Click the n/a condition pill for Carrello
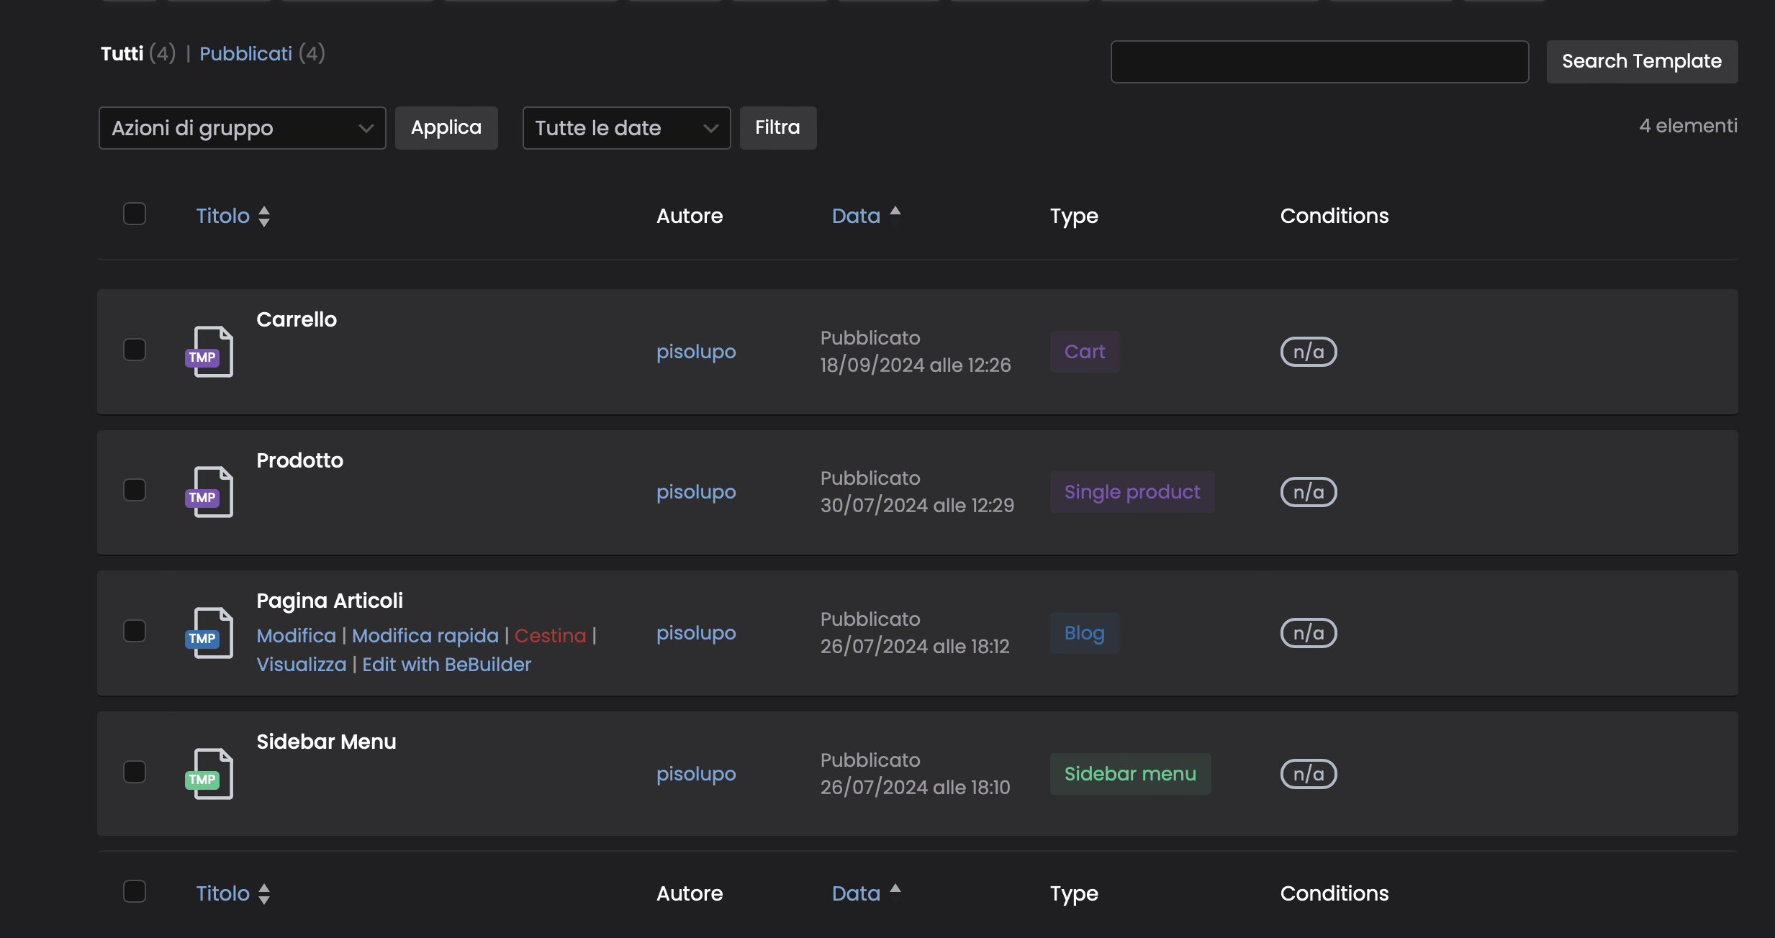This screenshot has width=1775, height=938. [x=1309, y=352]
